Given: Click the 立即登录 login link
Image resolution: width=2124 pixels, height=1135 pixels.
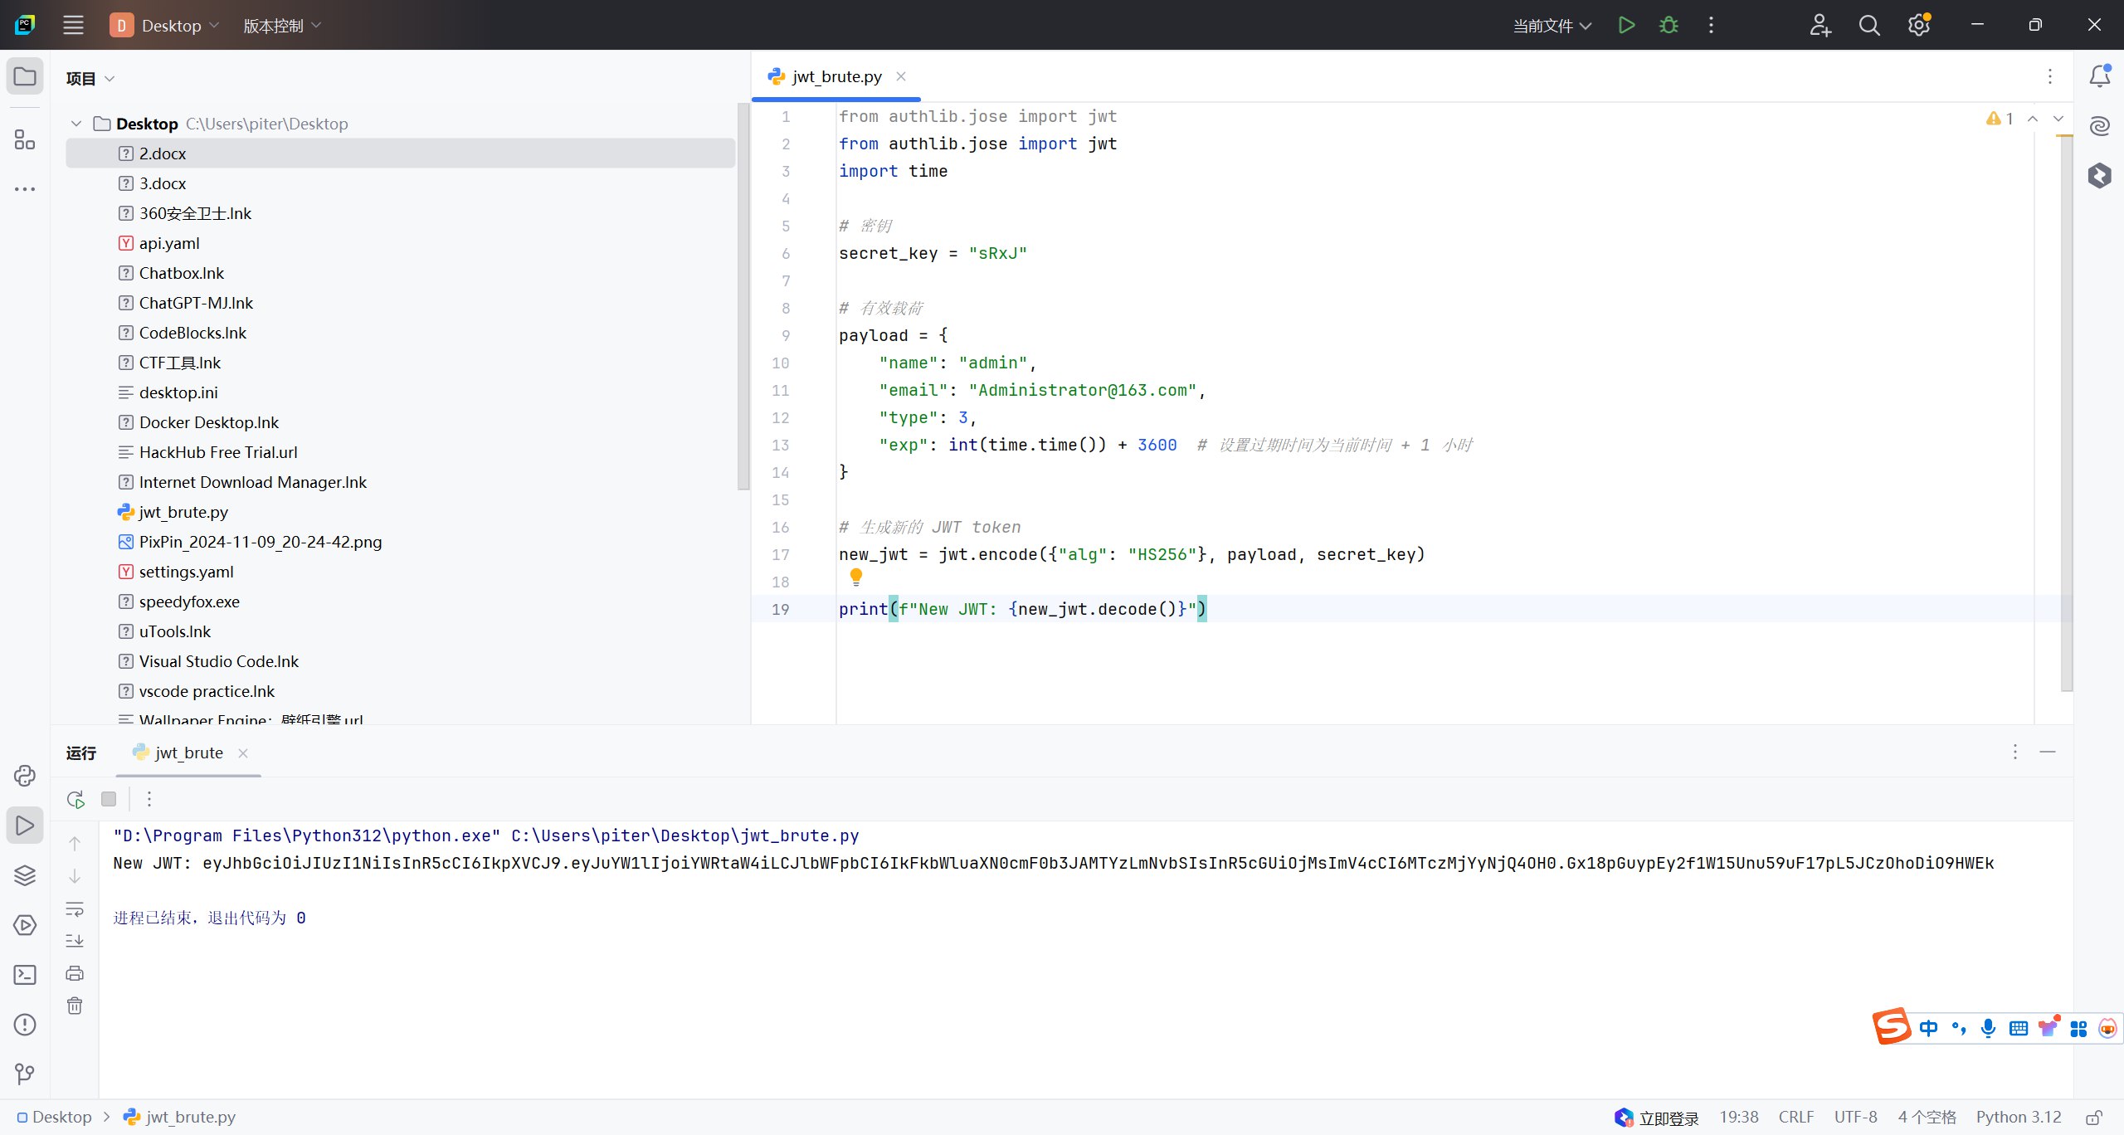Looking at the screenshot, I should click(x=1668, y=1118).
